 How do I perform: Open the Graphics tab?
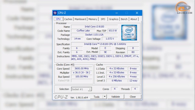[x=114, y=19]
